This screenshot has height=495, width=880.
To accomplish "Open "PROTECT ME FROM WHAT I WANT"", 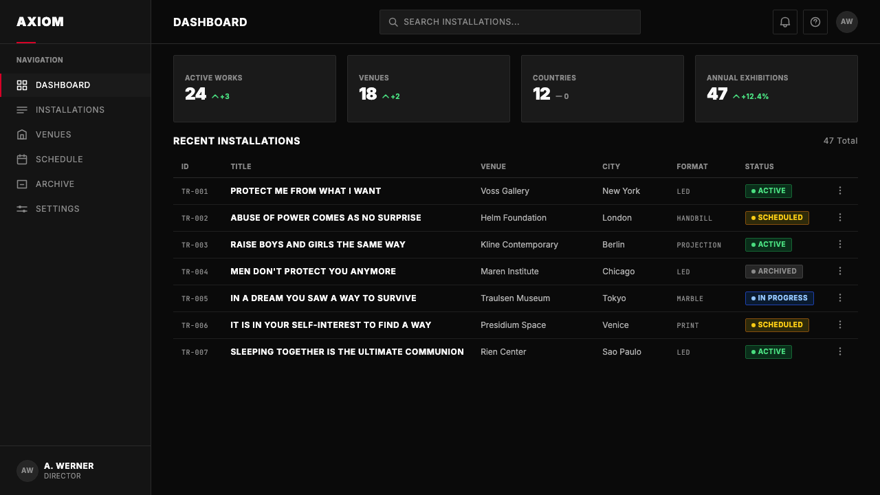I will 306,191.
